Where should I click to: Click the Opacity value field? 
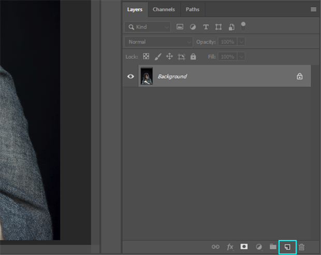pos(227,42)
